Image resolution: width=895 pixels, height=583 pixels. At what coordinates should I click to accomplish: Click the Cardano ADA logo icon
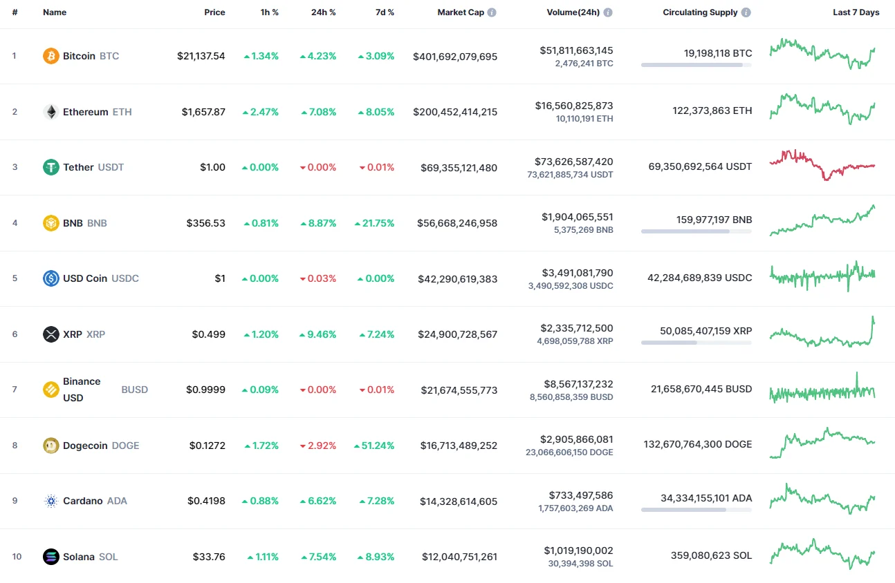click(50, 501)
